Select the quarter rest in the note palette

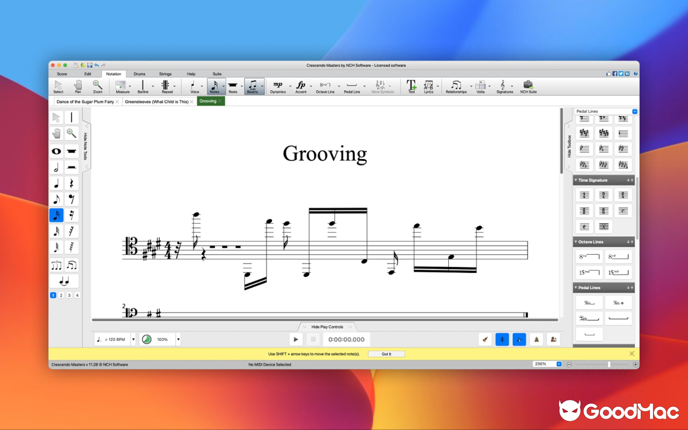(71, 183)
